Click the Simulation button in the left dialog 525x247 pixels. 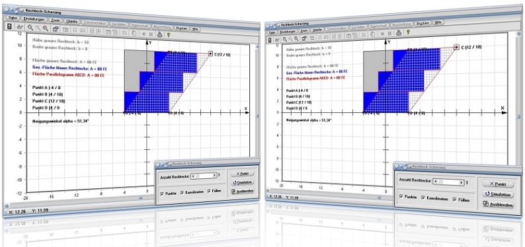[x=243, y=182]
